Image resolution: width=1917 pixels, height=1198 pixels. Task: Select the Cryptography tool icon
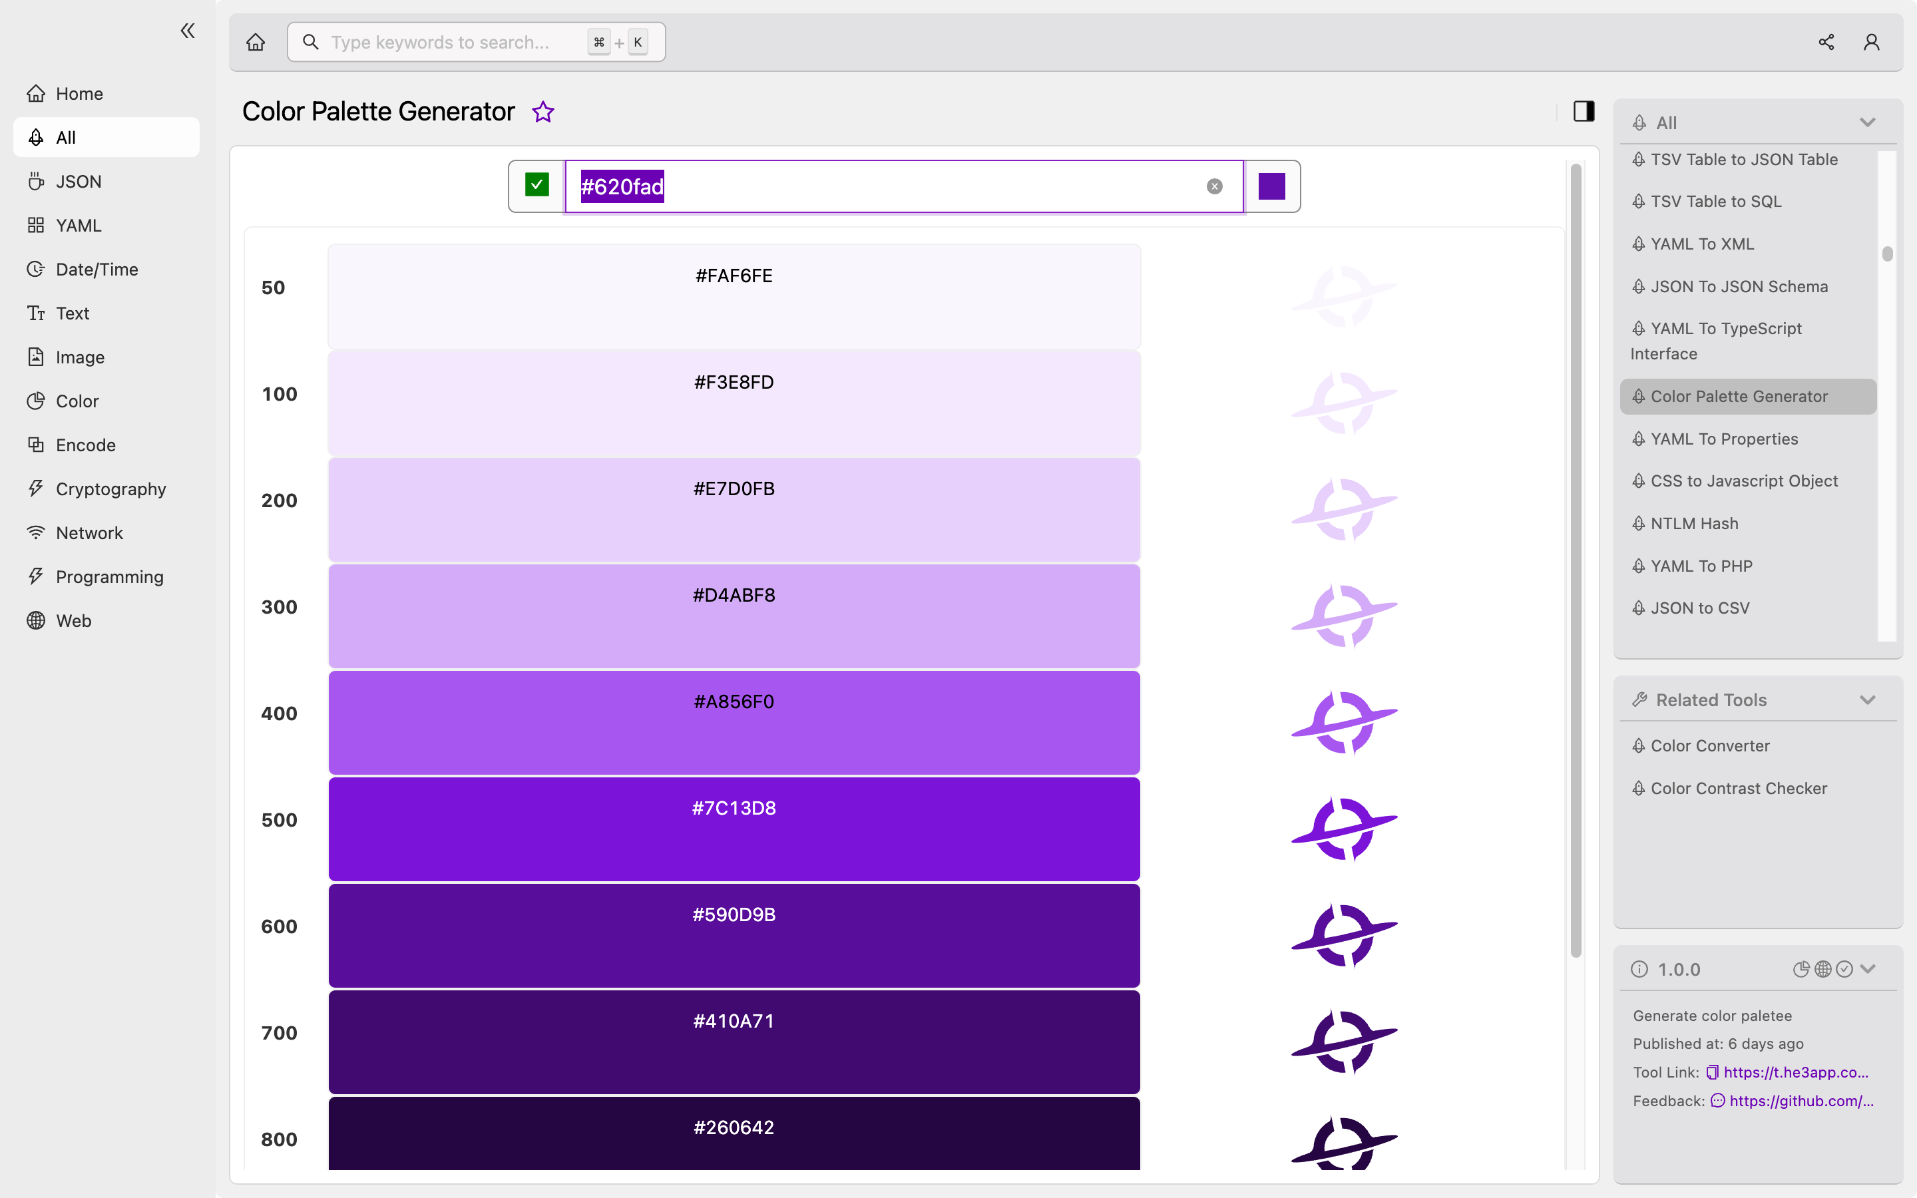33,489
